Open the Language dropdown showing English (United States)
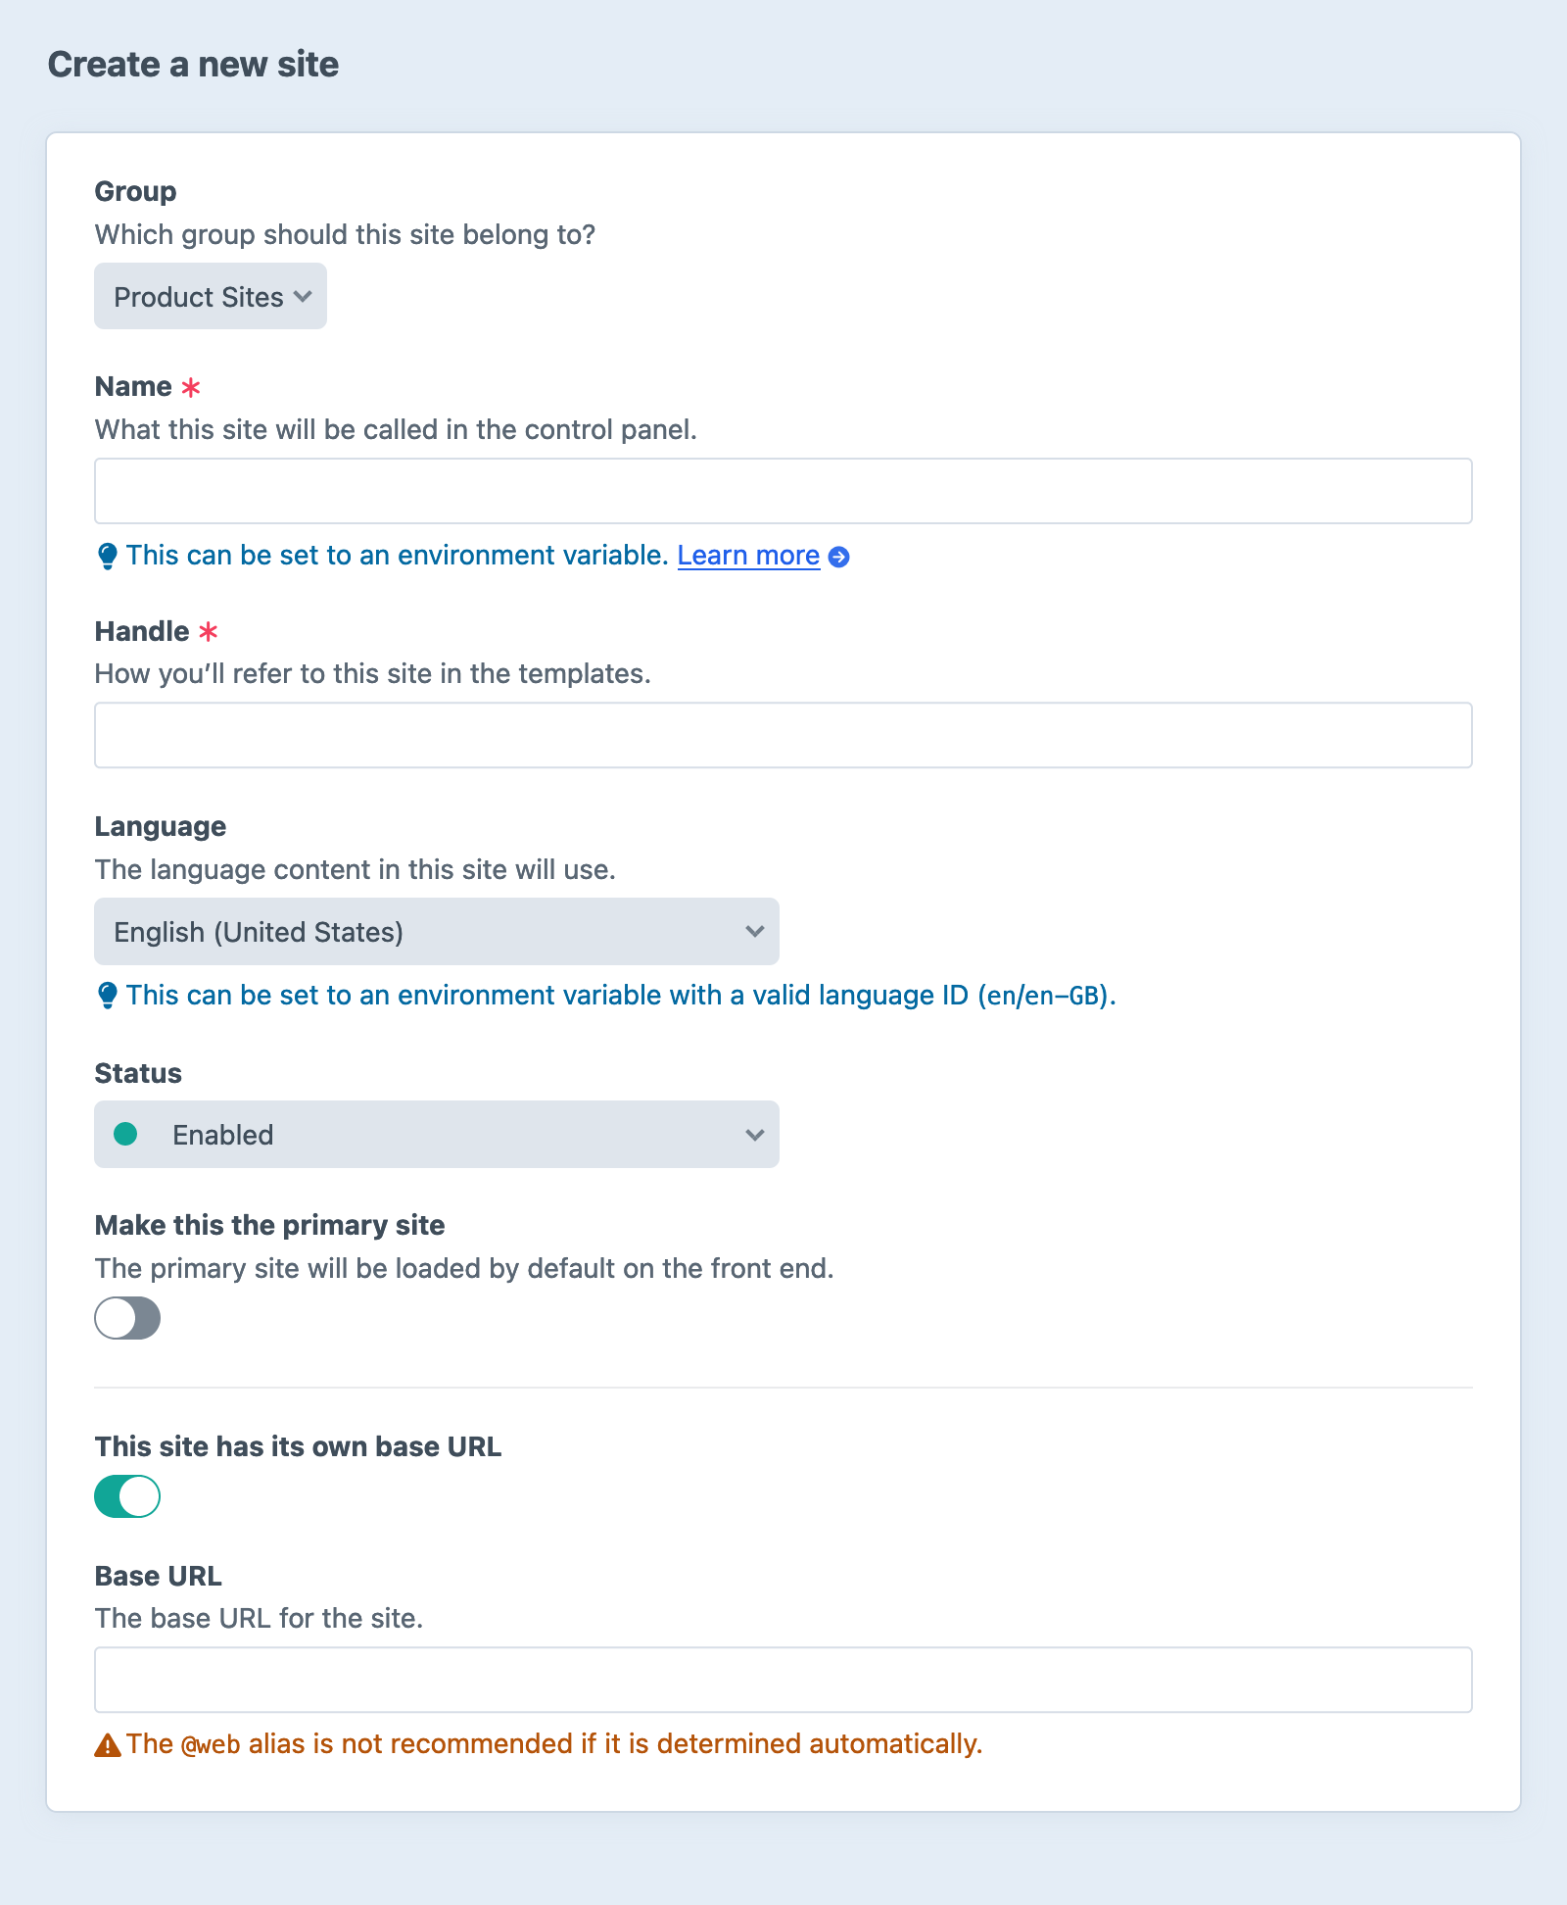Screen dimensions: 1567x1905 436,932
